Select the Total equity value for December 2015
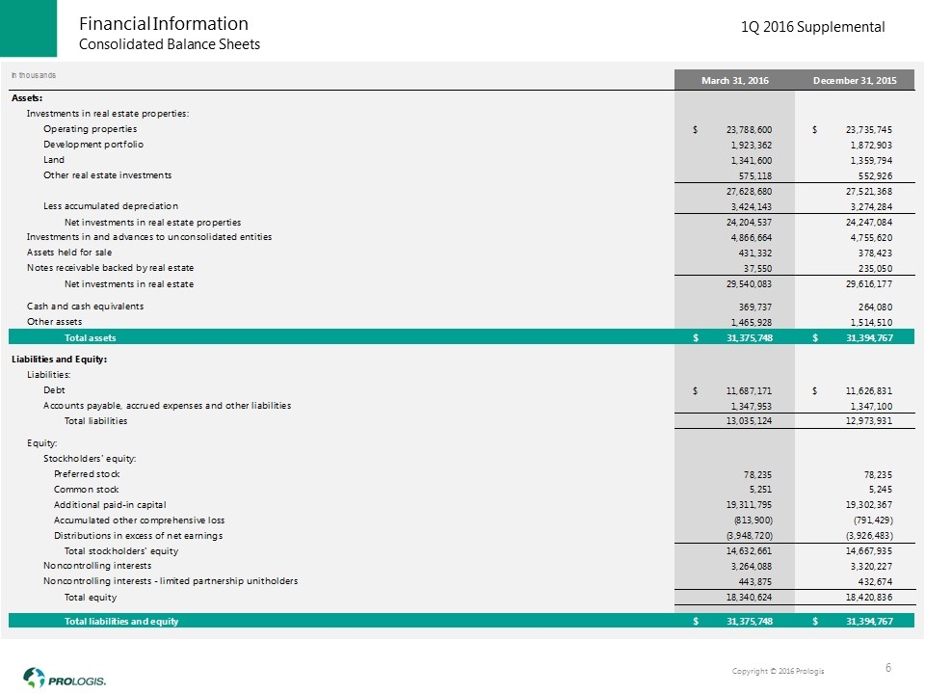 pyautogui.click(x=866, y=598)
